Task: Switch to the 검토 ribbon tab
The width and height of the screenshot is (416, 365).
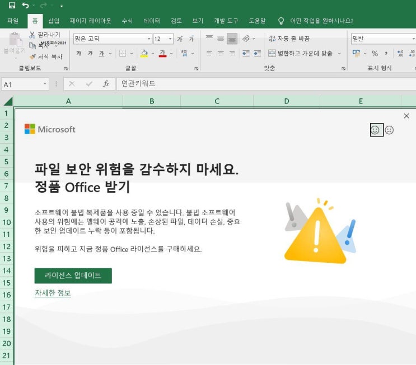Action: tap(176, 21)
